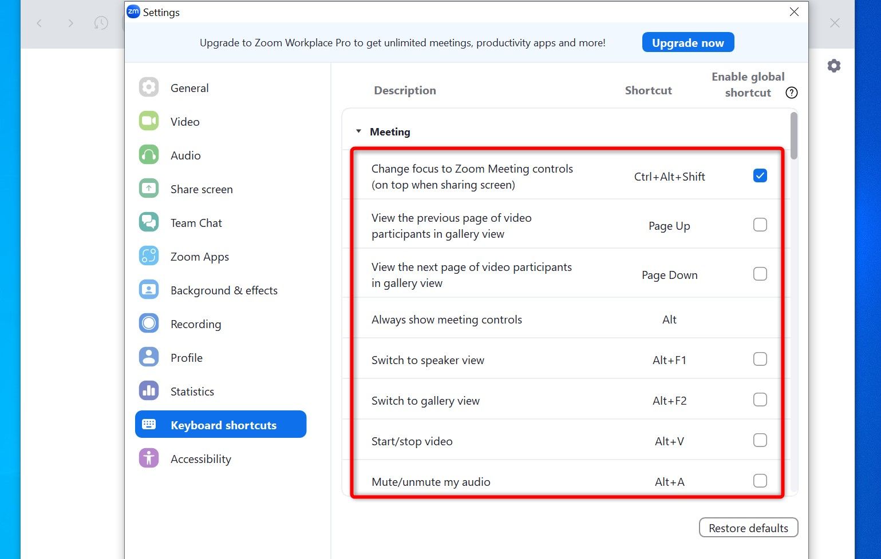Click the global shortcut help question mark
881x559 pixels.
coord(791,93)
